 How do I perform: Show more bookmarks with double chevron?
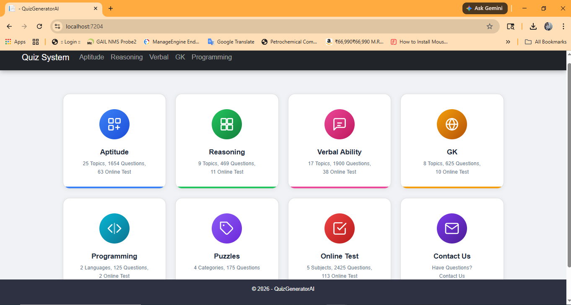[508, 42]
